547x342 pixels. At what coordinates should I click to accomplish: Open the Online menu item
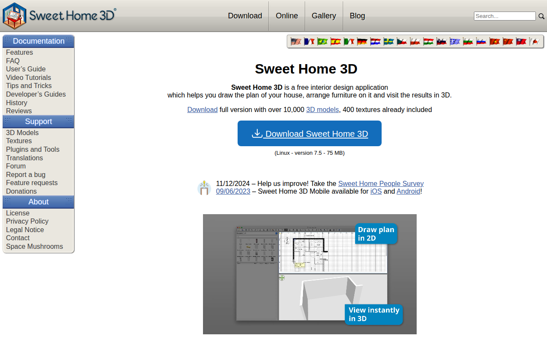[287, 16]
